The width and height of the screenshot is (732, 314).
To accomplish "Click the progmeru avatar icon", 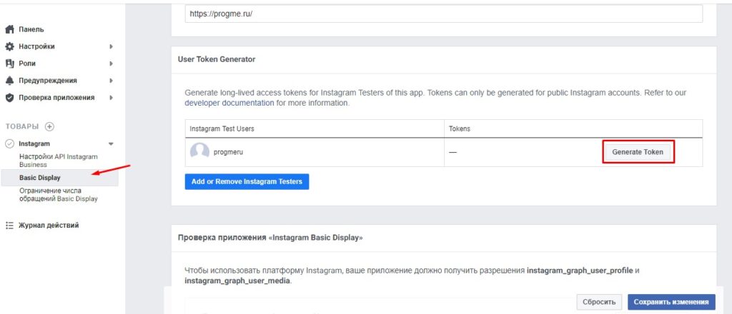I will click(x=199, y=152).
